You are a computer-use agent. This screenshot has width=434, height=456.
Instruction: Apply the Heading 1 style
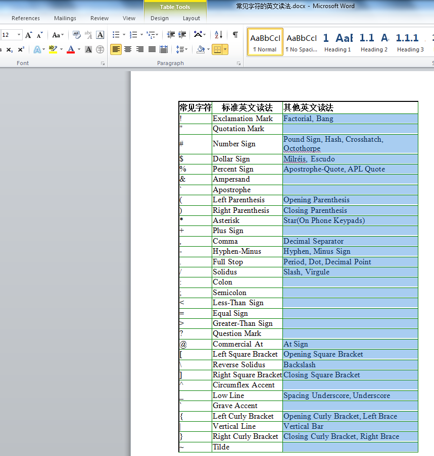(x=337, y=42)
